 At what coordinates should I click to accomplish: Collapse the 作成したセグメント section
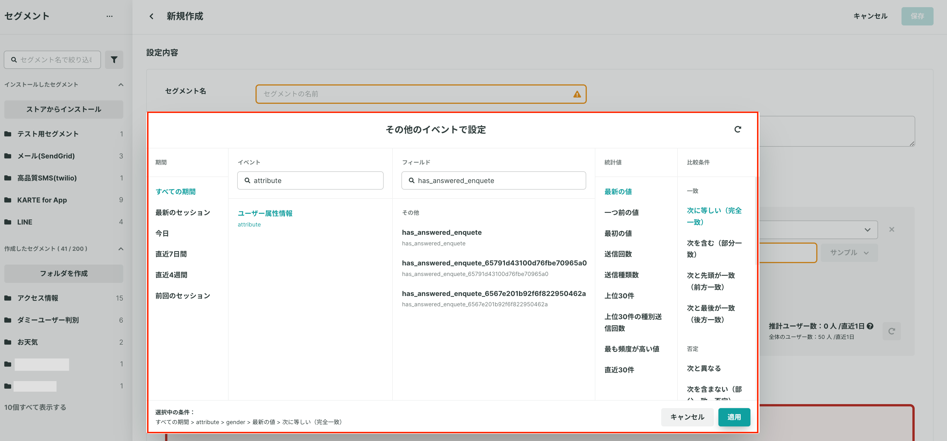click(x=120, y=249)
